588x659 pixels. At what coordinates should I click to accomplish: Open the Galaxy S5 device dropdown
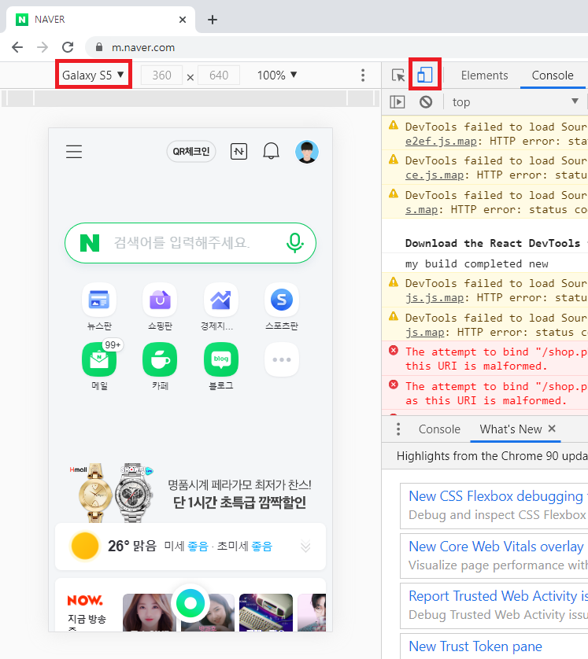(x=94, y=75)
